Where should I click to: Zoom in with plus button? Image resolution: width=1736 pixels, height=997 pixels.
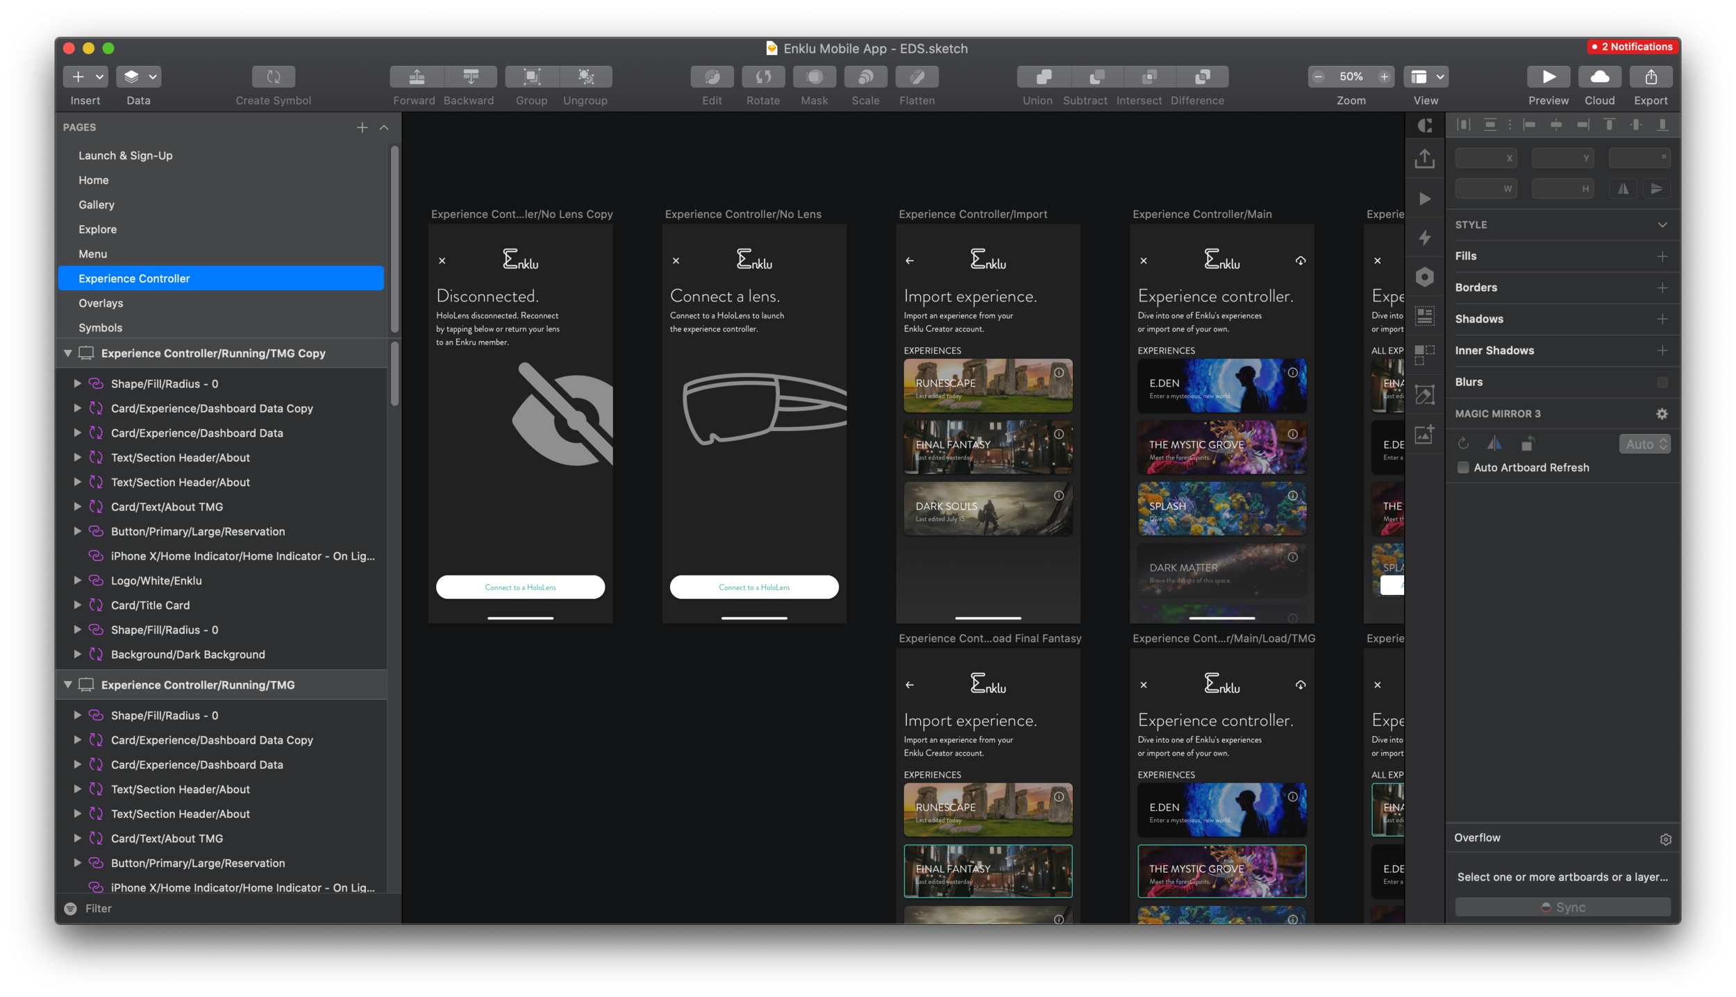click(1384, 76)
